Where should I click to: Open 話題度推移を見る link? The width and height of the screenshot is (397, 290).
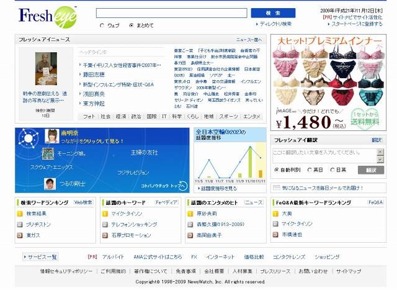[219, 188]
